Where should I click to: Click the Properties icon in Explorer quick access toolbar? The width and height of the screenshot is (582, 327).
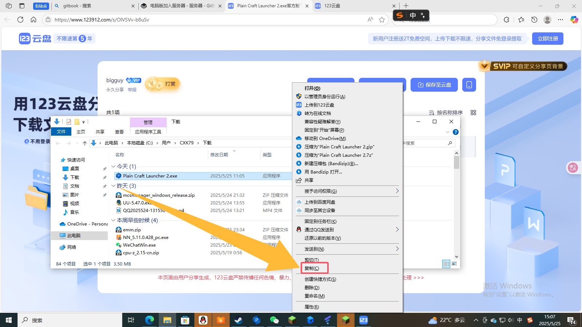click(x=68, y=122)
